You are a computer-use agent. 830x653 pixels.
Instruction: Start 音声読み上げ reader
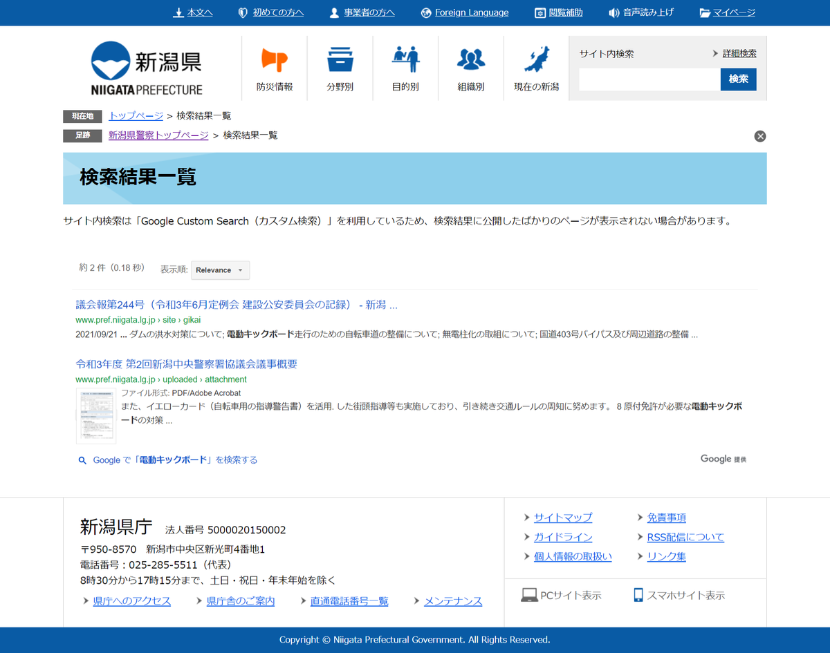tap(648, 12)
